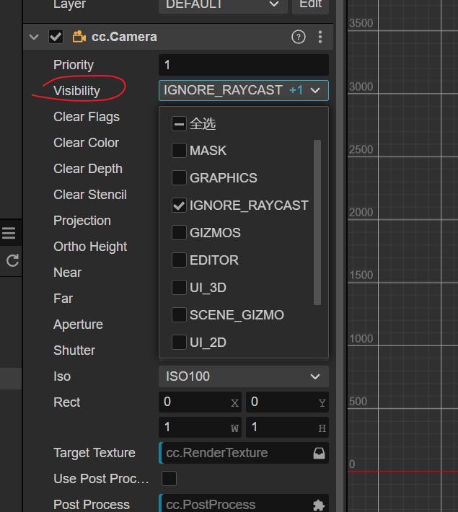Click the Ortho Height property label
The height and width of the screenshot is (512, 458).
90,247
